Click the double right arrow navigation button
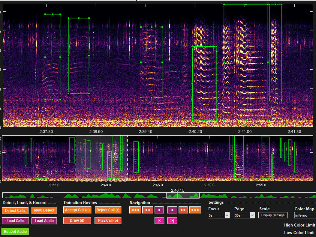 (x=183, y=210)
